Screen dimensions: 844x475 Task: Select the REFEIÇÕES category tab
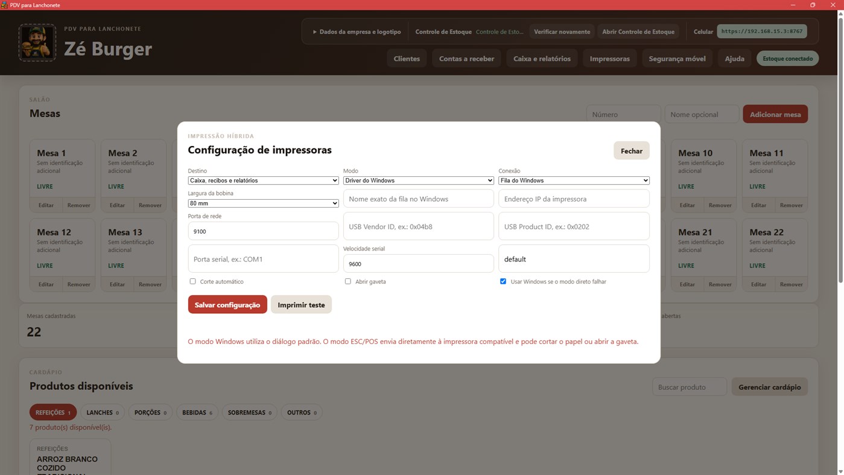53,412
